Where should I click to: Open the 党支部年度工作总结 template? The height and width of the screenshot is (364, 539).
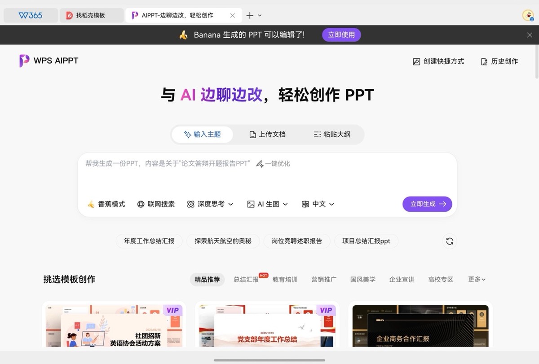tap(267, 325)
